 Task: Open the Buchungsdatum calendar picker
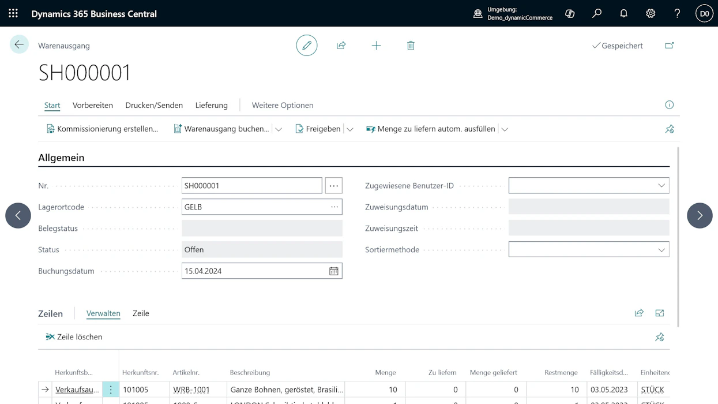tap(333, 271)
